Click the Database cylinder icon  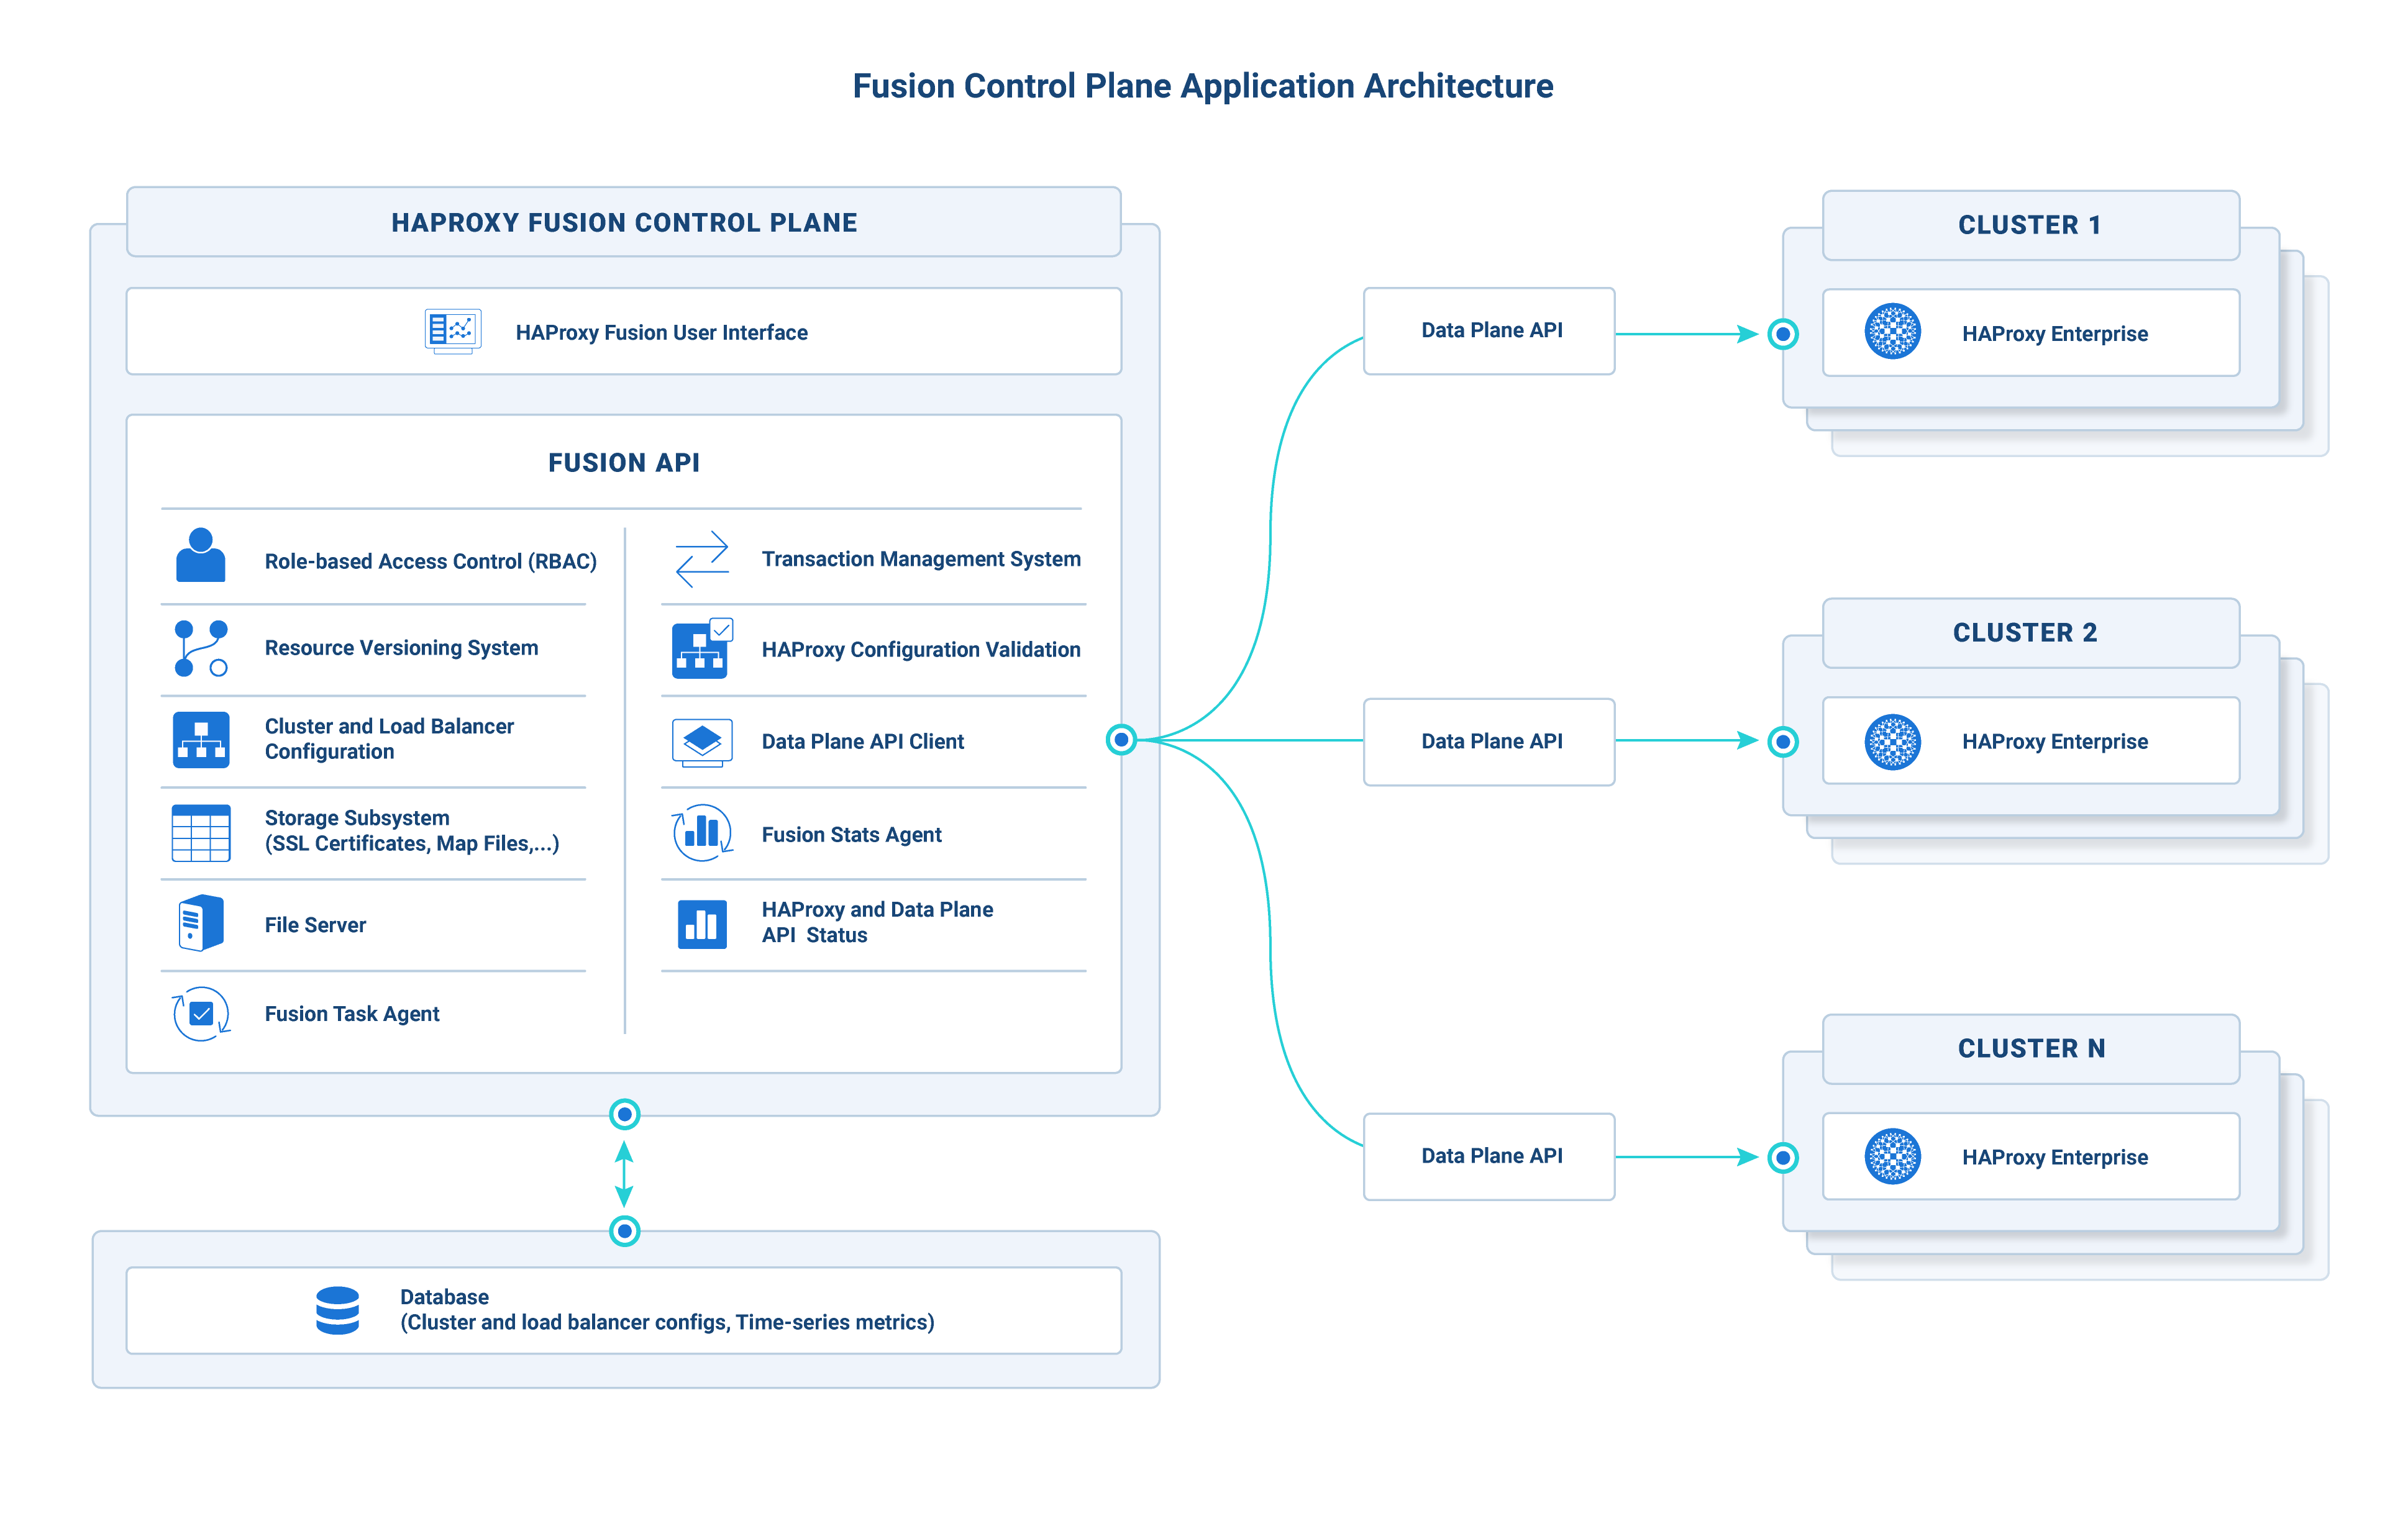pyautogui.click(x=337, y=1310)
